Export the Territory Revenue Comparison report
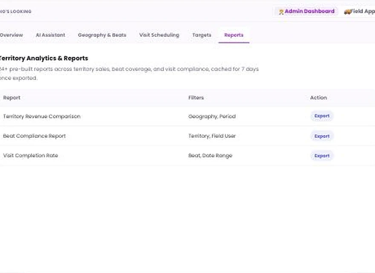Image resolution: width=375 pixels, height=273 pixels. 322,116
